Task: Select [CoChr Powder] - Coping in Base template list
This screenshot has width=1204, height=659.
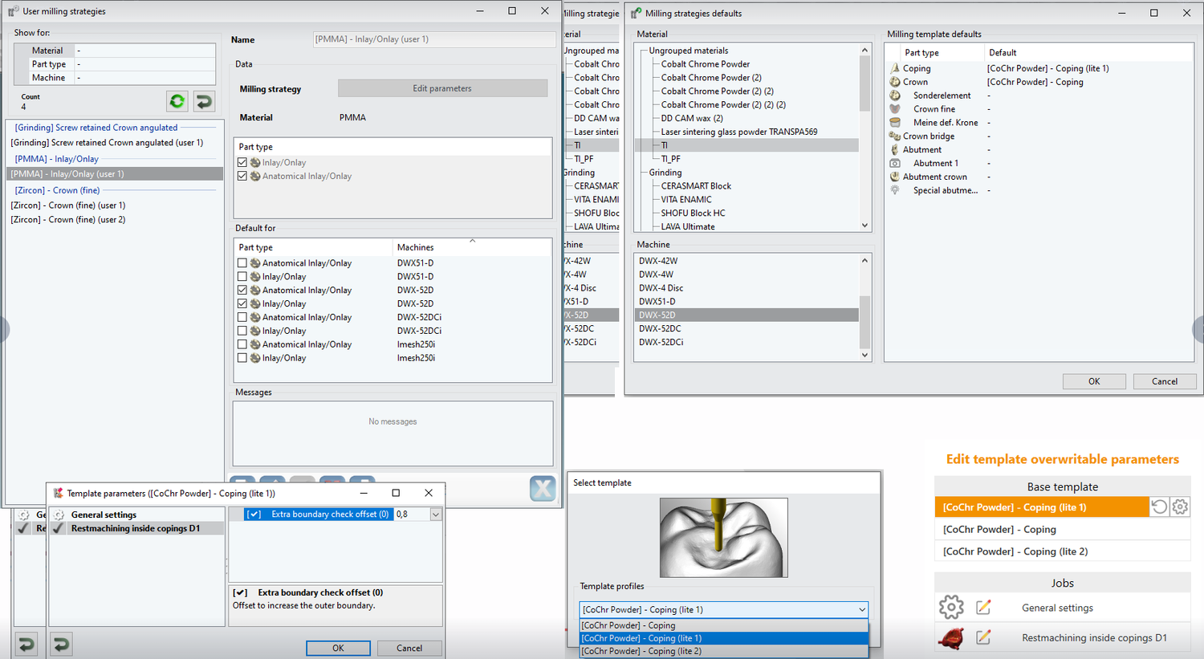Action: pos(999,530)
